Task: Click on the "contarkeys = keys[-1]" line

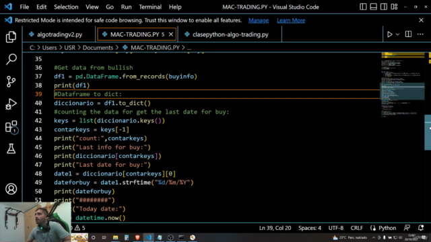Action: tap(92, 130)
